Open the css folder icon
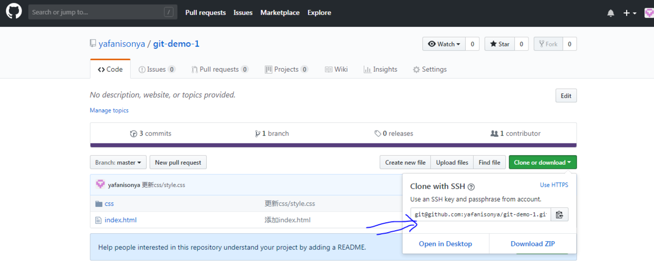 pos(99,204)
